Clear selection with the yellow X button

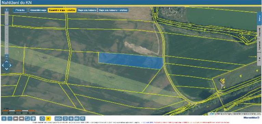[x=48, y=119]
